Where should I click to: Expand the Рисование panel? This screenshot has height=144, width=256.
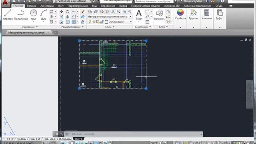click(x=30, y=27)
